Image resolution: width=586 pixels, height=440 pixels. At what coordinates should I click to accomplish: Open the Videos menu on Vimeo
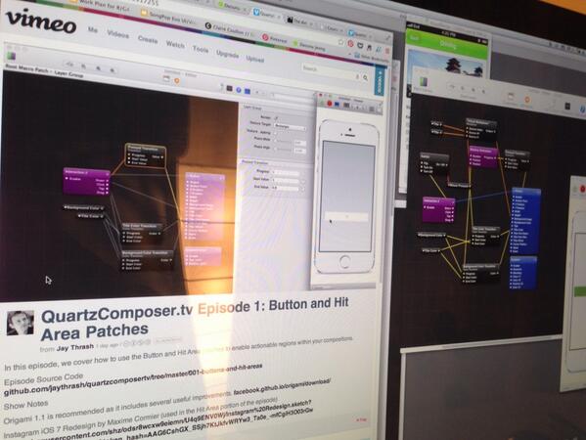click(x=117, y=34)
